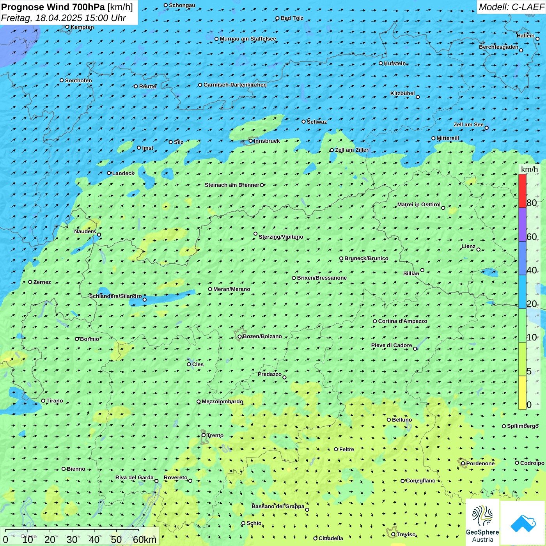Click the Kufstein location marker
Viewport: 546px width, 546px height.
381,63
